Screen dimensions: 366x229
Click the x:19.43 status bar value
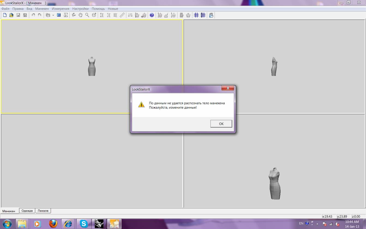pos(327,216)
